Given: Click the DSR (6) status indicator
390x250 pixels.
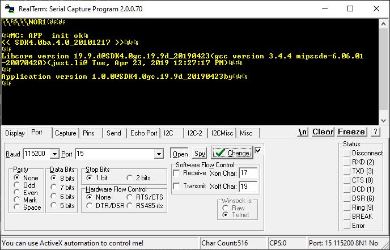Looking at the screenshot, I should 347,198.
